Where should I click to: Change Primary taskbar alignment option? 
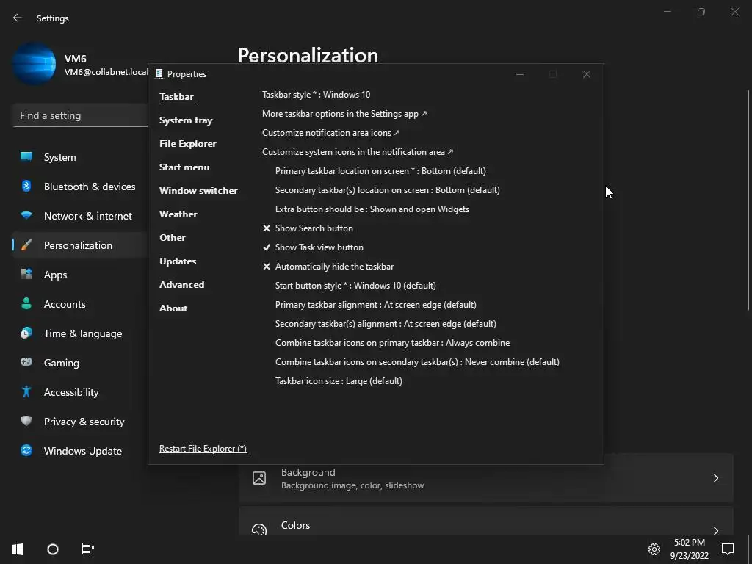coord(375,305)
